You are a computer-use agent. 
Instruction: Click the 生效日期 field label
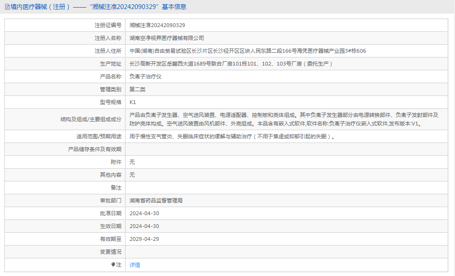coord(111,226)
